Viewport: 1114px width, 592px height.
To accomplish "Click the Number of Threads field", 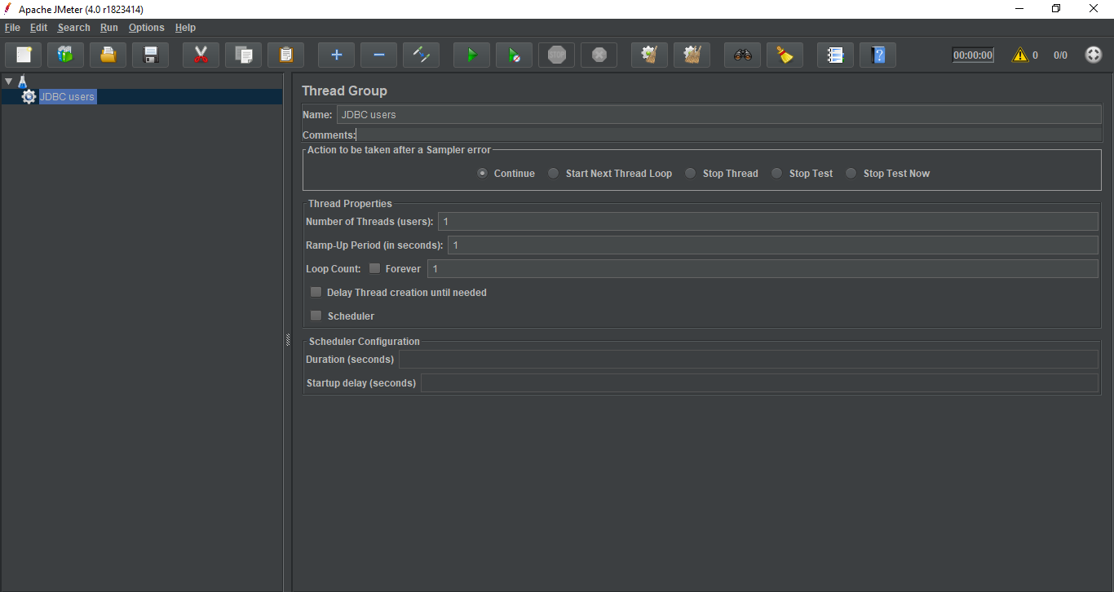I will [767, 222].
